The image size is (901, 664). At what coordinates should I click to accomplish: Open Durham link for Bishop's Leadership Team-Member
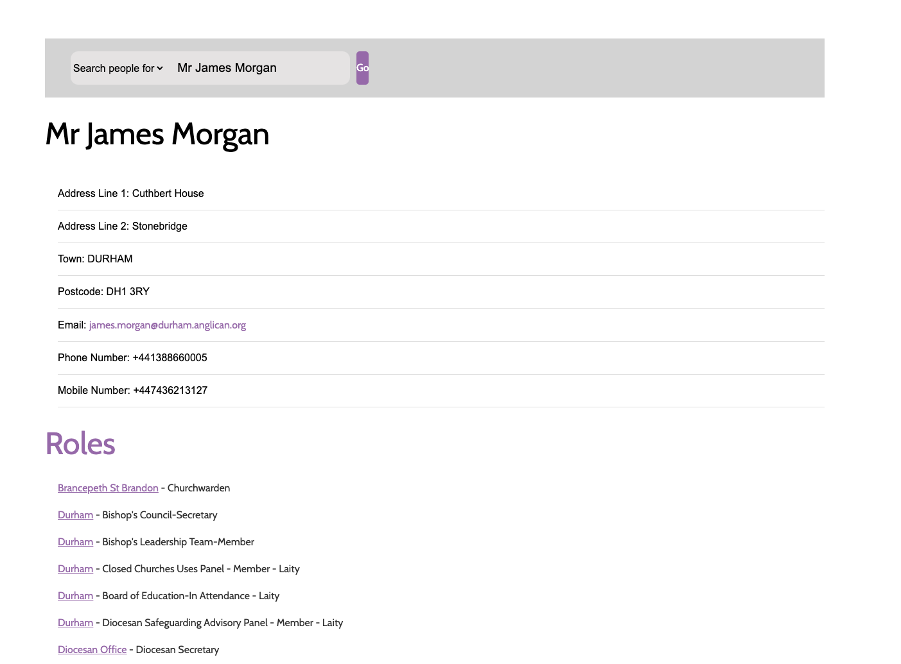click(75, 542)
